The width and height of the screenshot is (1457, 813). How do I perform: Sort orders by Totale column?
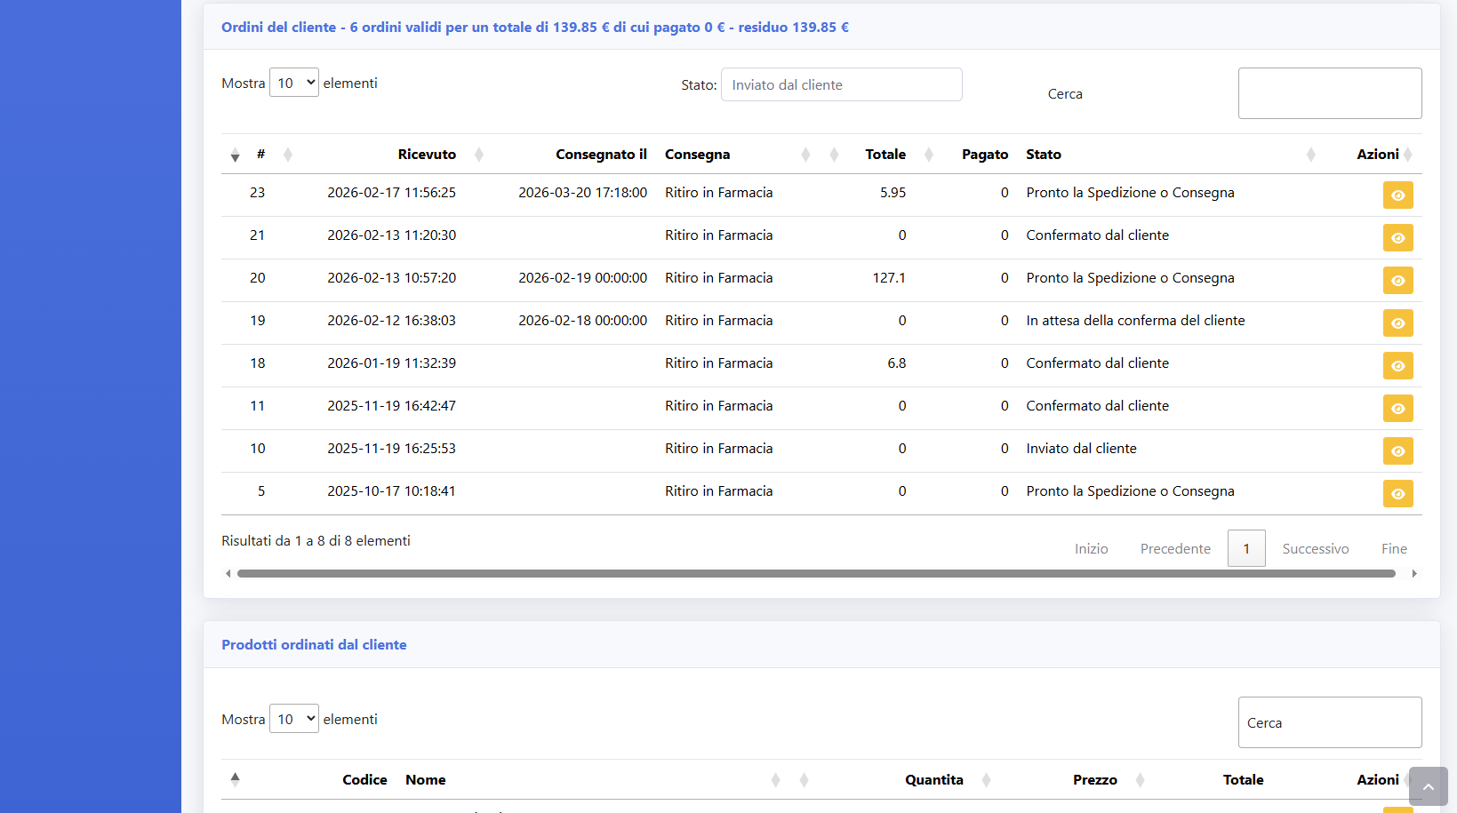(x=885, y=155)
